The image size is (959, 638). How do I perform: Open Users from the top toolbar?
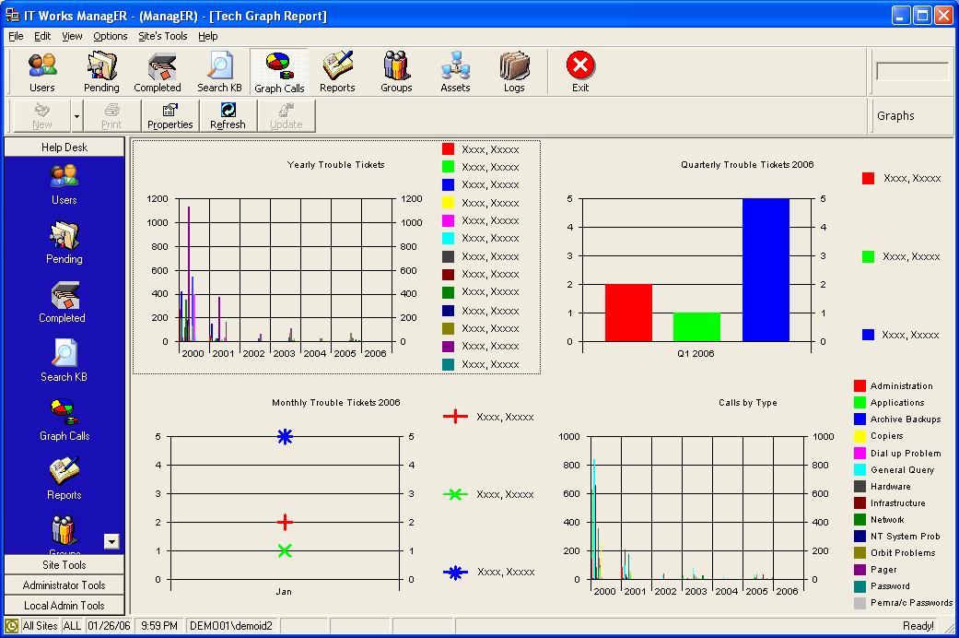point(42,72)
